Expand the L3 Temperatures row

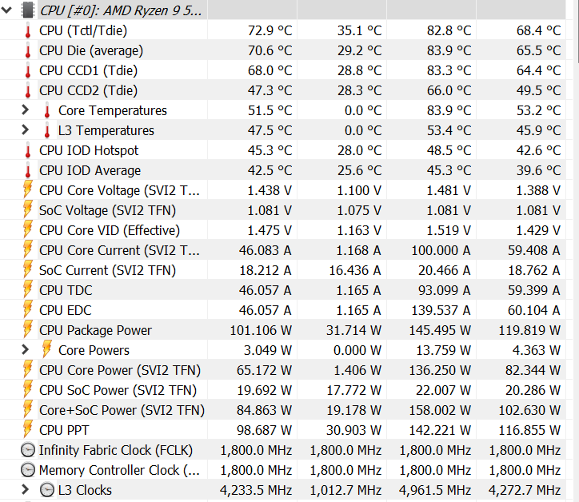pyautogui.click(x=25, y=130)
